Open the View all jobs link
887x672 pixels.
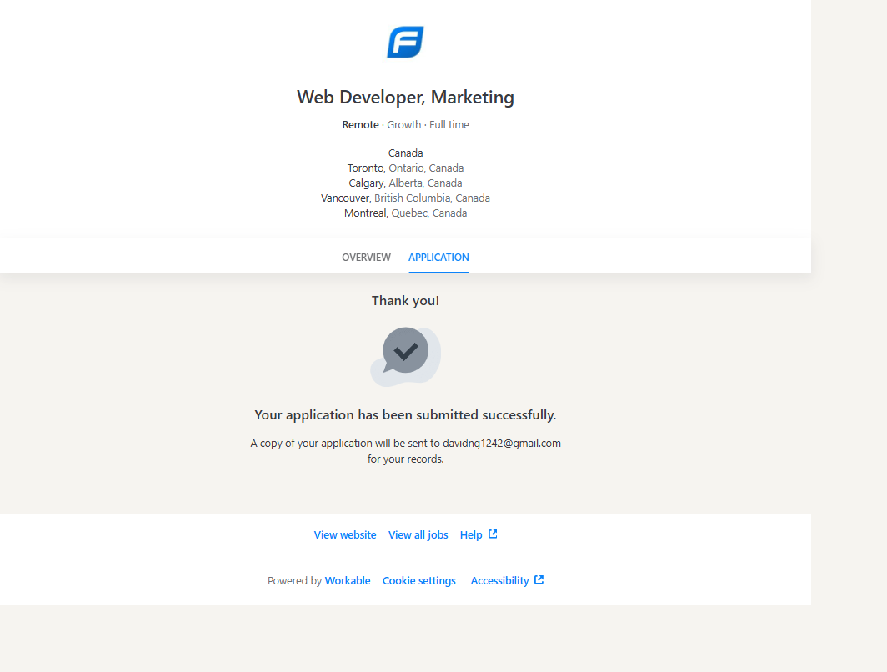[x=418, y=535]
